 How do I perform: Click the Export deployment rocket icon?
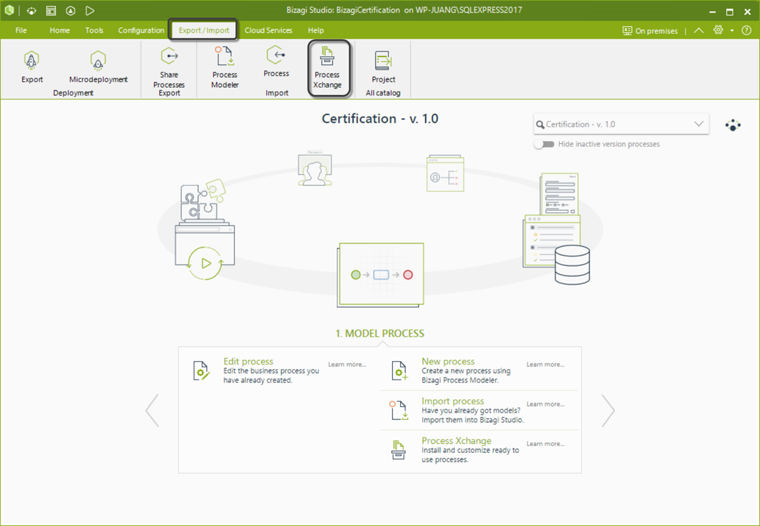pos(32,60)
